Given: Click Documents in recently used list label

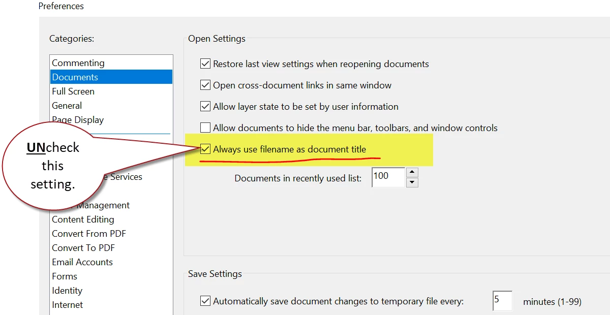Looking at the screenshot, I should click(x=298, y=178).
